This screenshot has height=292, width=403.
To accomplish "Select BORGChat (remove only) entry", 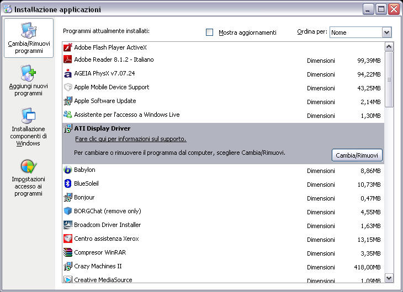I will pyautogui.click(x=223, y=211).
